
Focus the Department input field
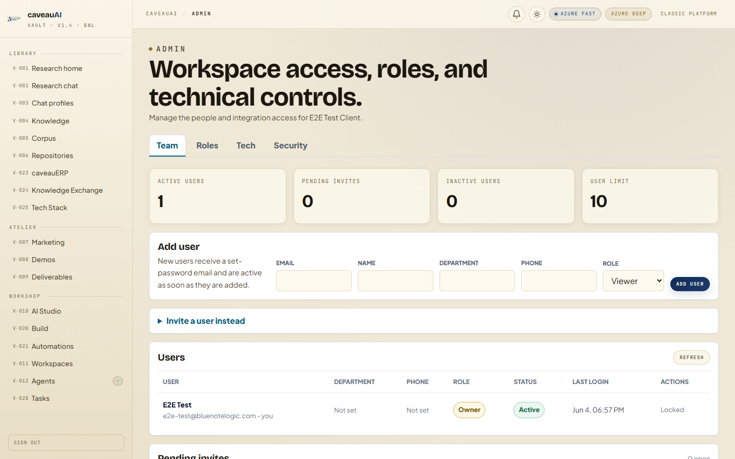click(477, 281)
